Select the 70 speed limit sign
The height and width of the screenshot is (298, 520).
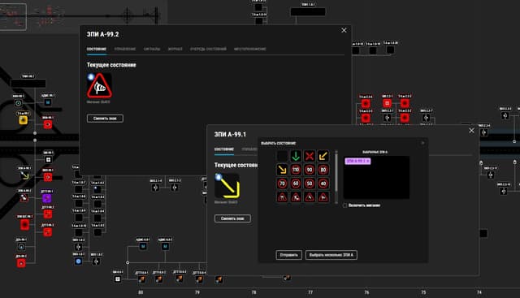pyautogui.click(x=282, y=184)
